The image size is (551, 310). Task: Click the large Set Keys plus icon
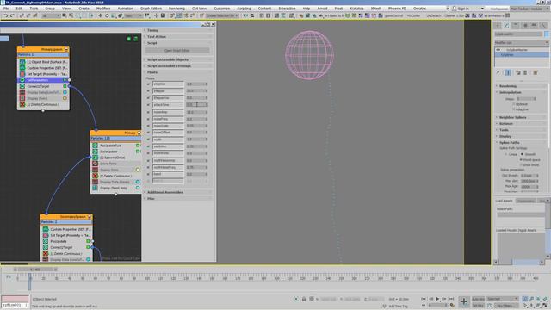coord(464,301)
